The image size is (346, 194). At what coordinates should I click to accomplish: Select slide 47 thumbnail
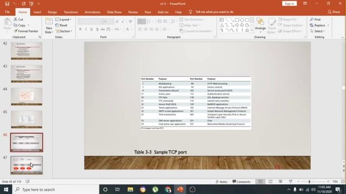tap(26, 165)
